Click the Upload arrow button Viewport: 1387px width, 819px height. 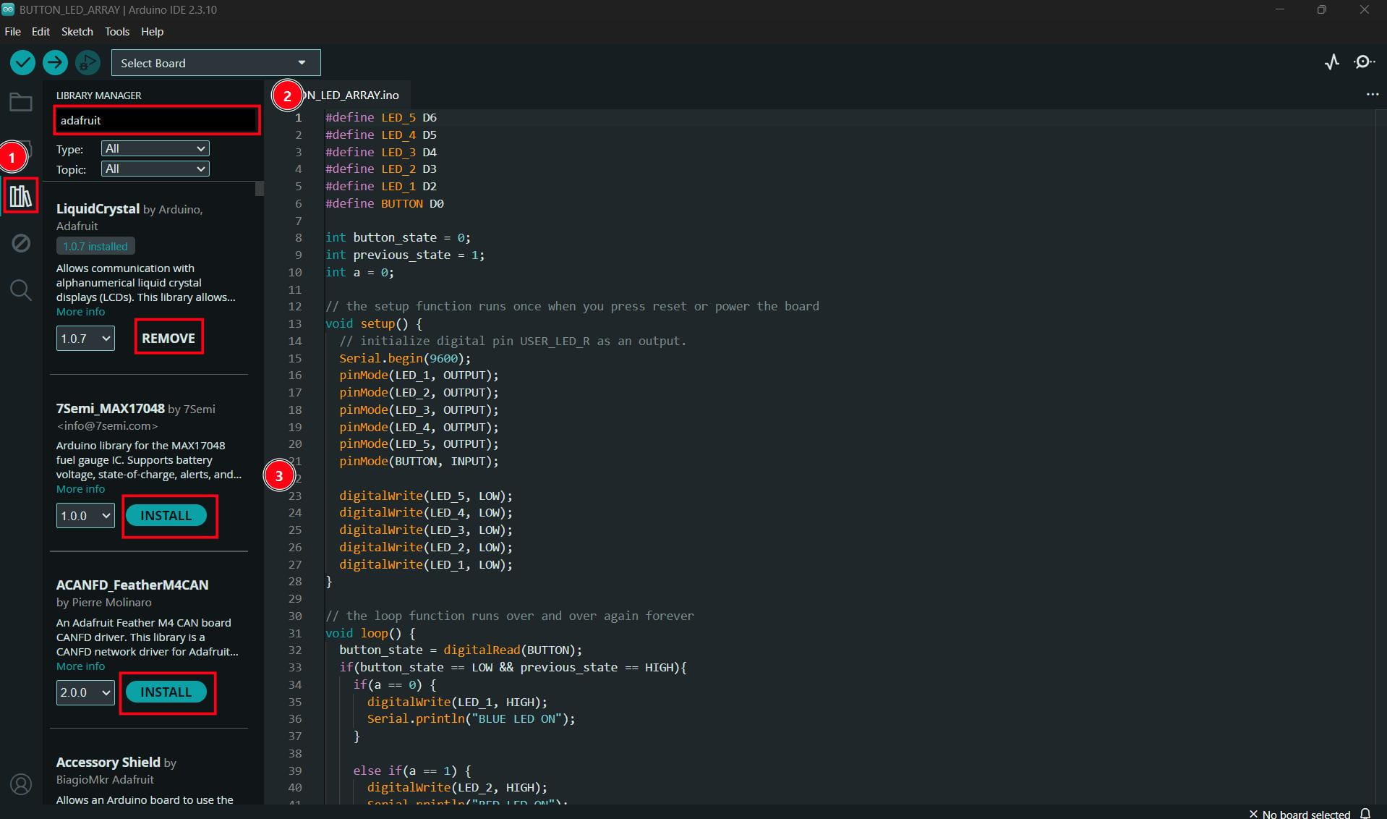55,63
